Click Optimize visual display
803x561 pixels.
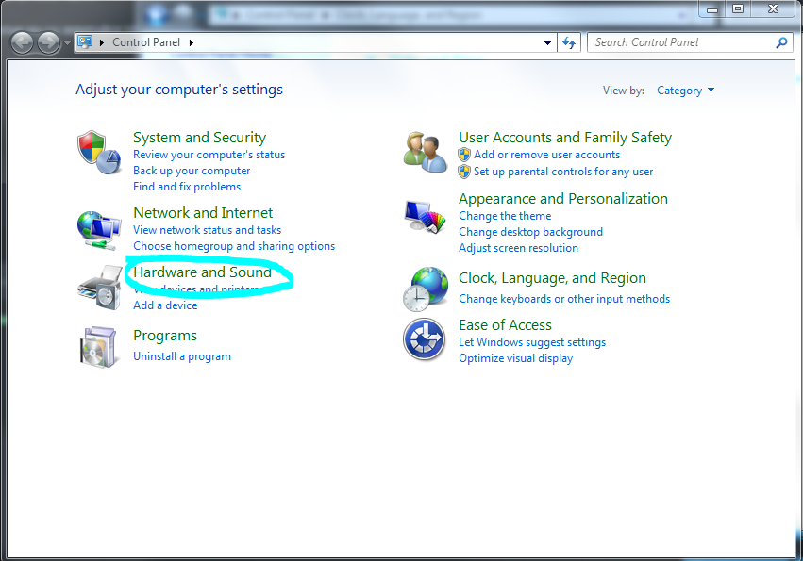[516, 358]
